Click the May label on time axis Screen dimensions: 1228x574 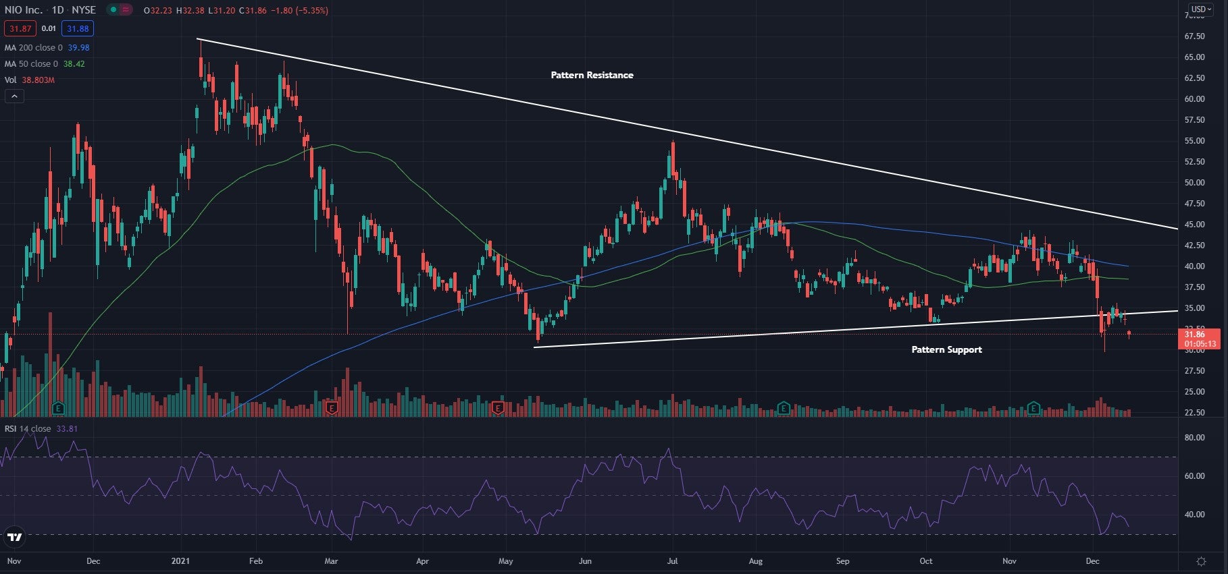(506, 561)
